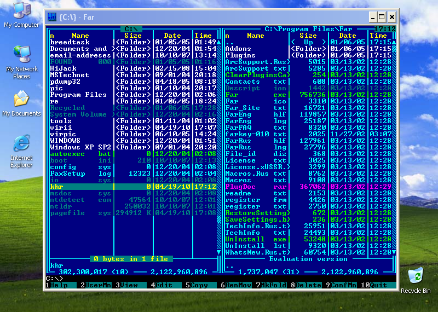Click left panel scrollbar down arrow
Image resolution: width=438 pixels, height=312 pixels.
(x=219, y=252)
